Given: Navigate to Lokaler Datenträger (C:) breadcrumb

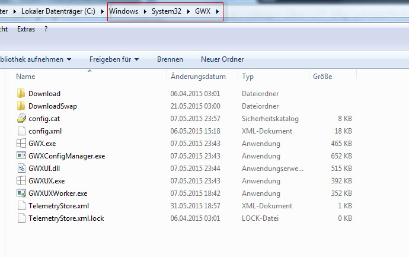Looking at the screenshot, I should click(x=58, y=11).
